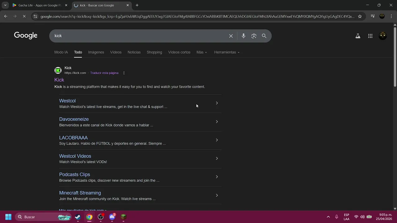Screen dimensions: 397x223
Task: Click the page vertical scrollbar thumb
Action: [395, 57]
